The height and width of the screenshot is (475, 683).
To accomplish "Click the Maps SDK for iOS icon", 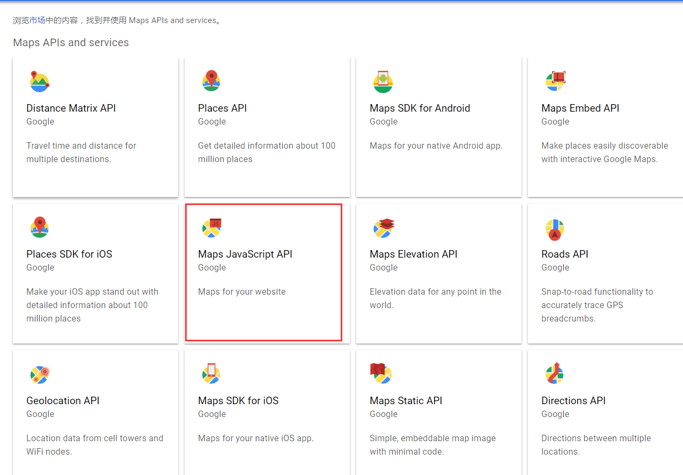I will tap(211, 374).
